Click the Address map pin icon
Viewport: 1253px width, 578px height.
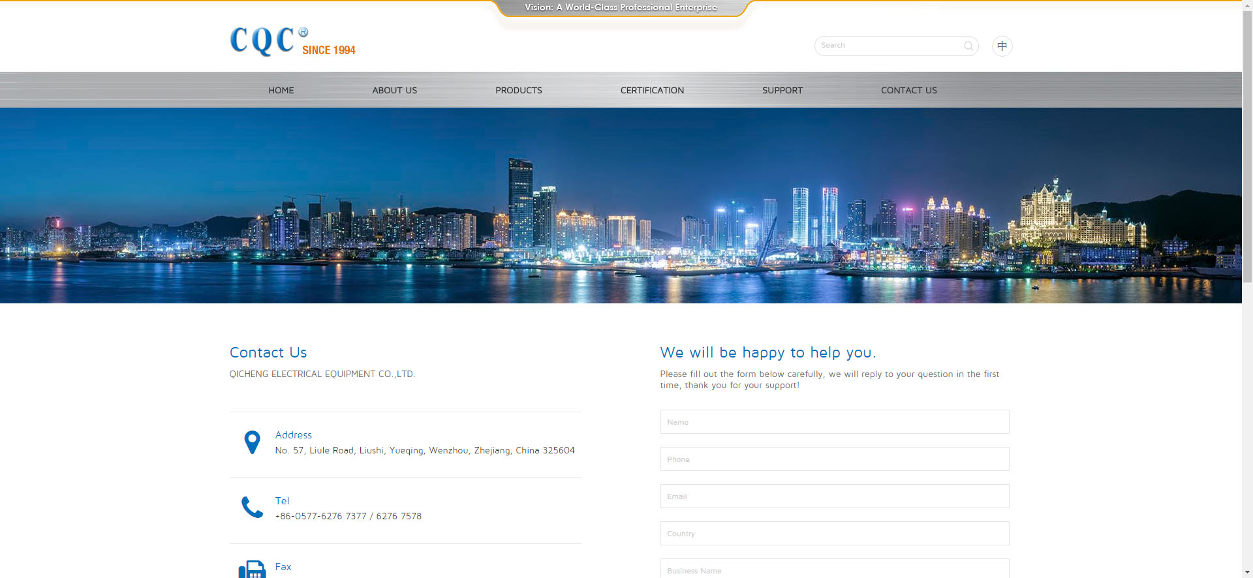pyautogui.click(x=252, y=442)
